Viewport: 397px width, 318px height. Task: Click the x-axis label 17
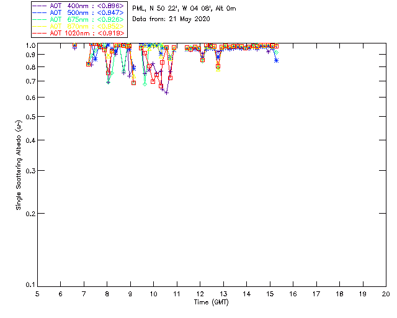click(x=316, y=294)
